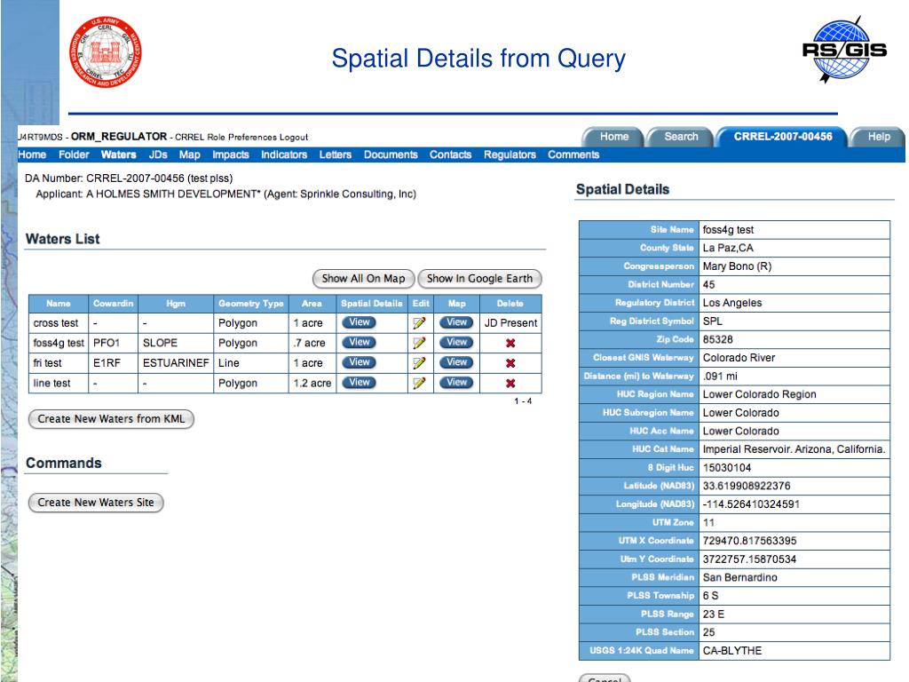Image resolution: width=909 pixels, height=682 pixels.
Task: Click the RS/GIS globe logo
Action: [x=845, y=50]
